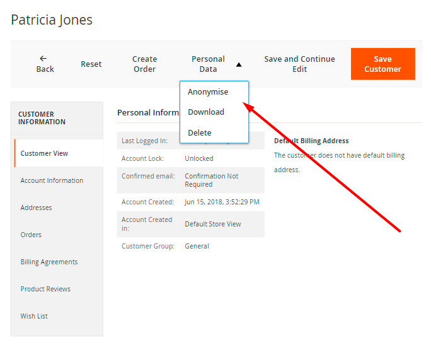Switch to Account Information tab
The height and width of the screenshot is (345, 431).
coord(52,180)
